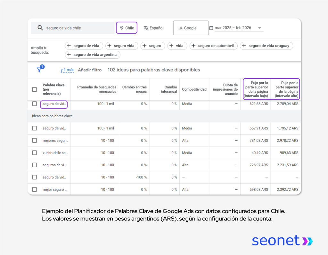The height and width of the screenshot is (255, 328).
Task: Check the 'mejores segur...' row checkbox
Action: click(x=35, y=140)
